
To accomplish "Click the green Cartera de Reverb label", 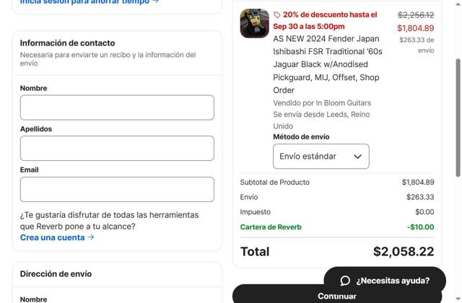I will coord(271,227).
